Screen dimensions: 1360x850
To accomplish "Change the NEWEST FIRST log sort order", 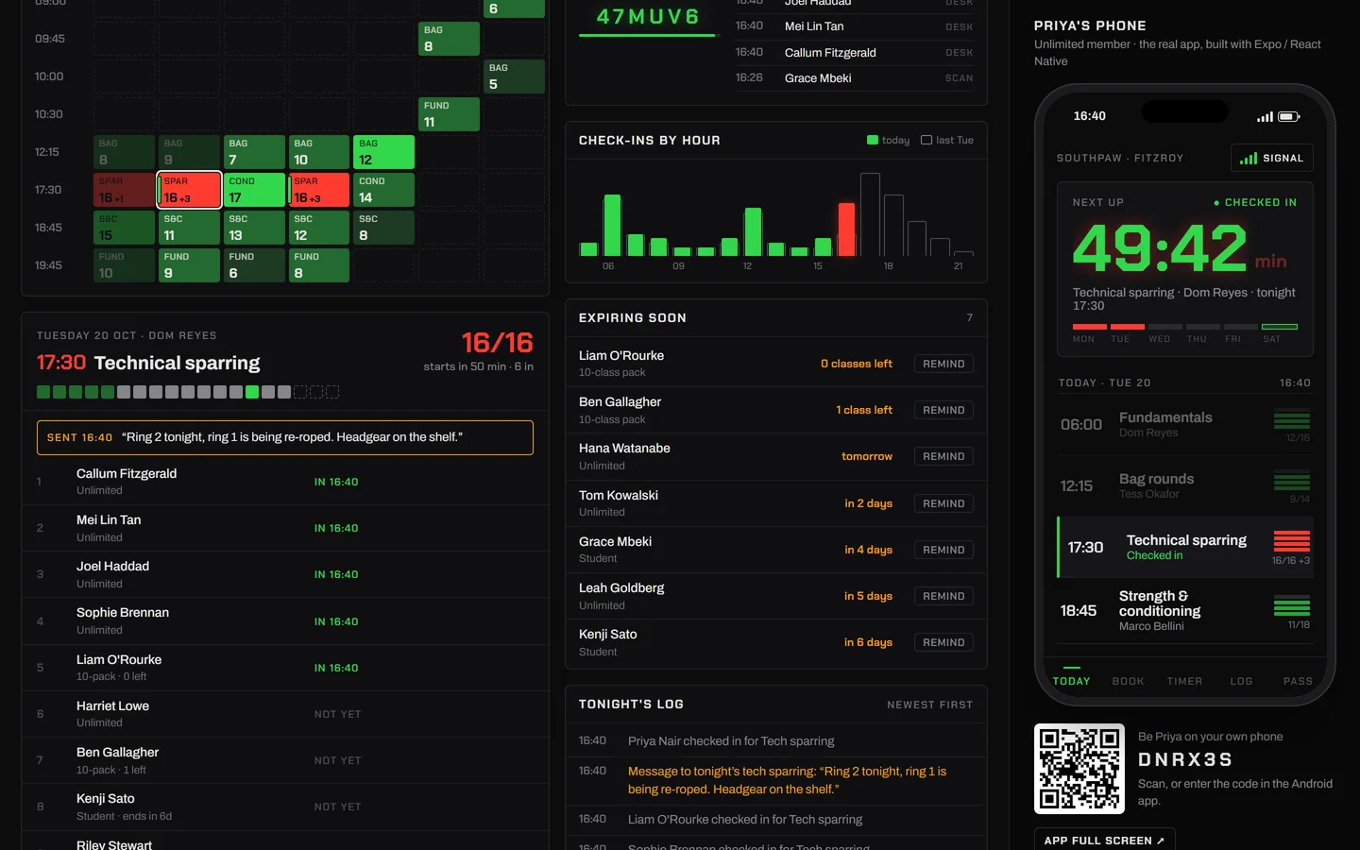I will pos(929,705).
